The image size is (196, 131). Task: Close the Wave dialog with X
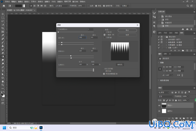pos(138,25)
